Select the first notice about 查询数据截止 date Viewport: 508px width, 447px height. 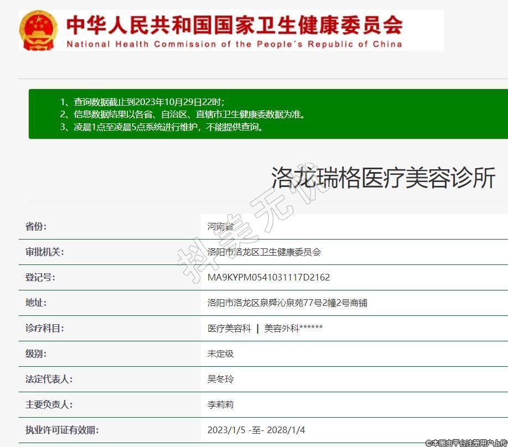(143, 102)
